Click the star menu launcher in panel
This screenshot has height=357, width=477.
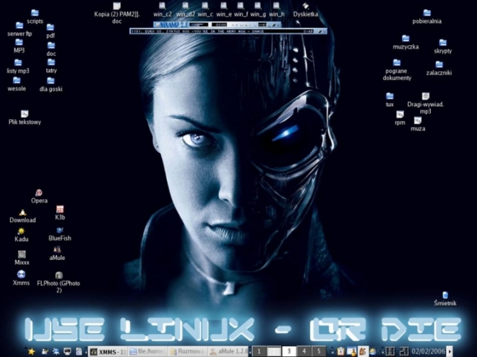click(31, 351)
